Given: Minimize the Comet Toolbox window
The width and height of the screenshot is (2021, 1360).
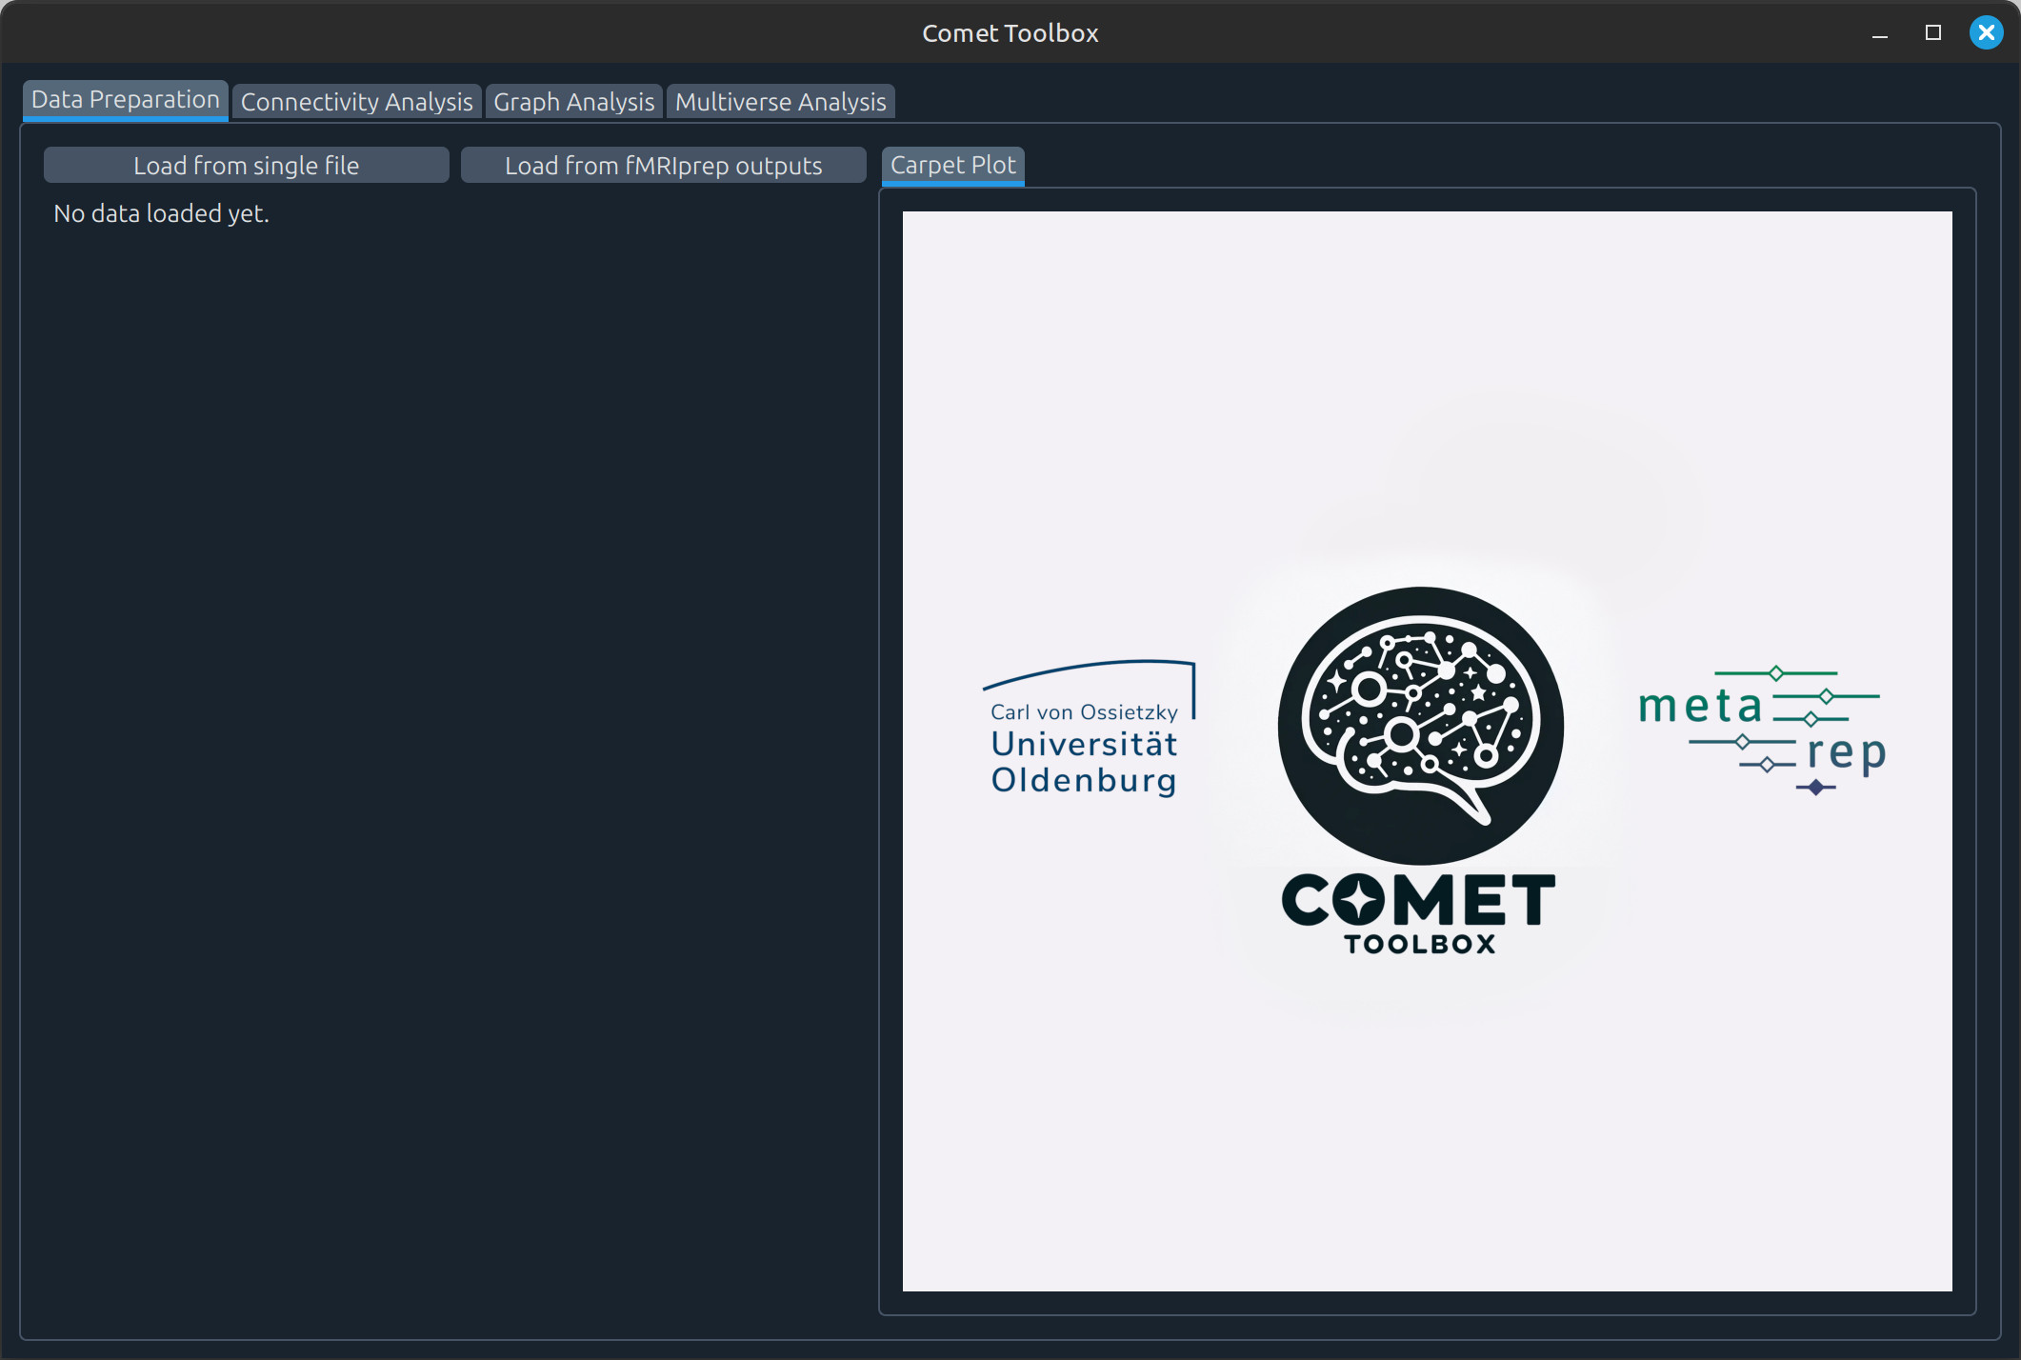Looking at the screenshot, I should (1880, 33).
